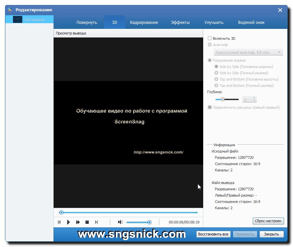Open the Улучшить tab

(214, 22)
